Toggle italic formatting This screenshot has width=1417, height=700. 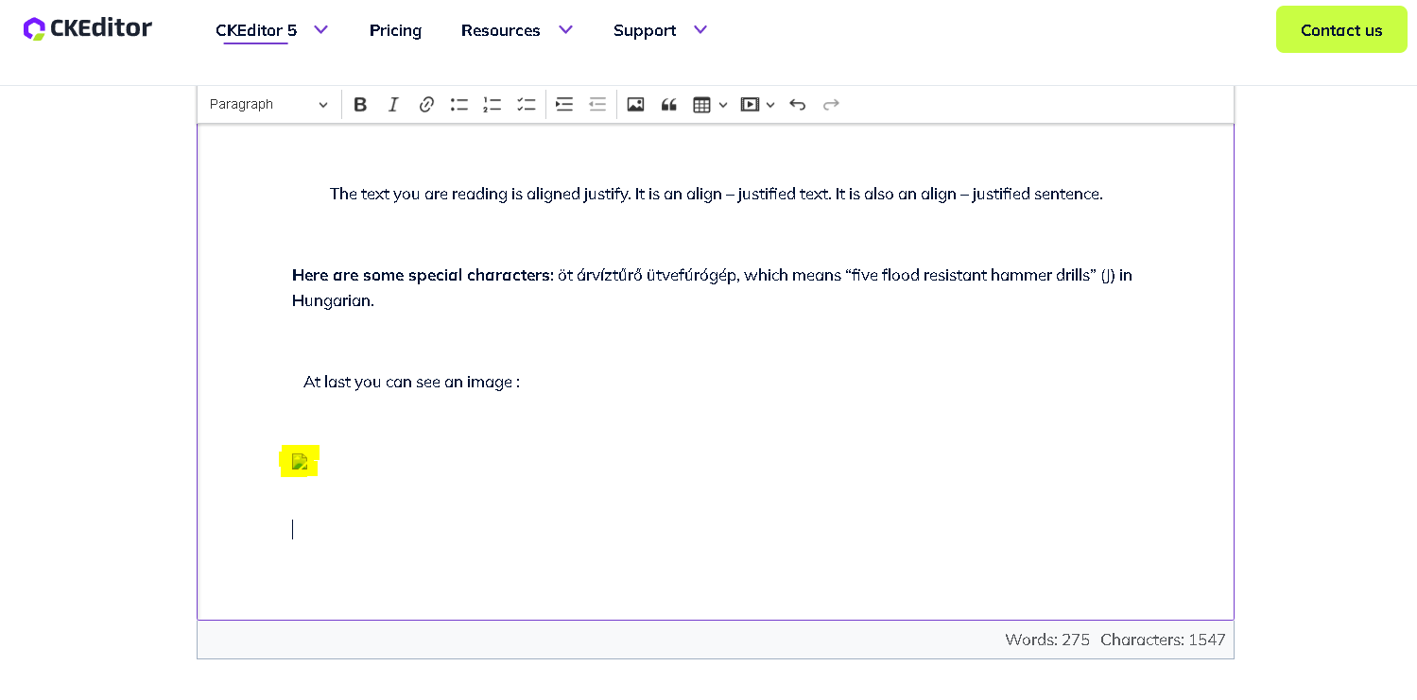pyautogui.click(x=393, y=104)
